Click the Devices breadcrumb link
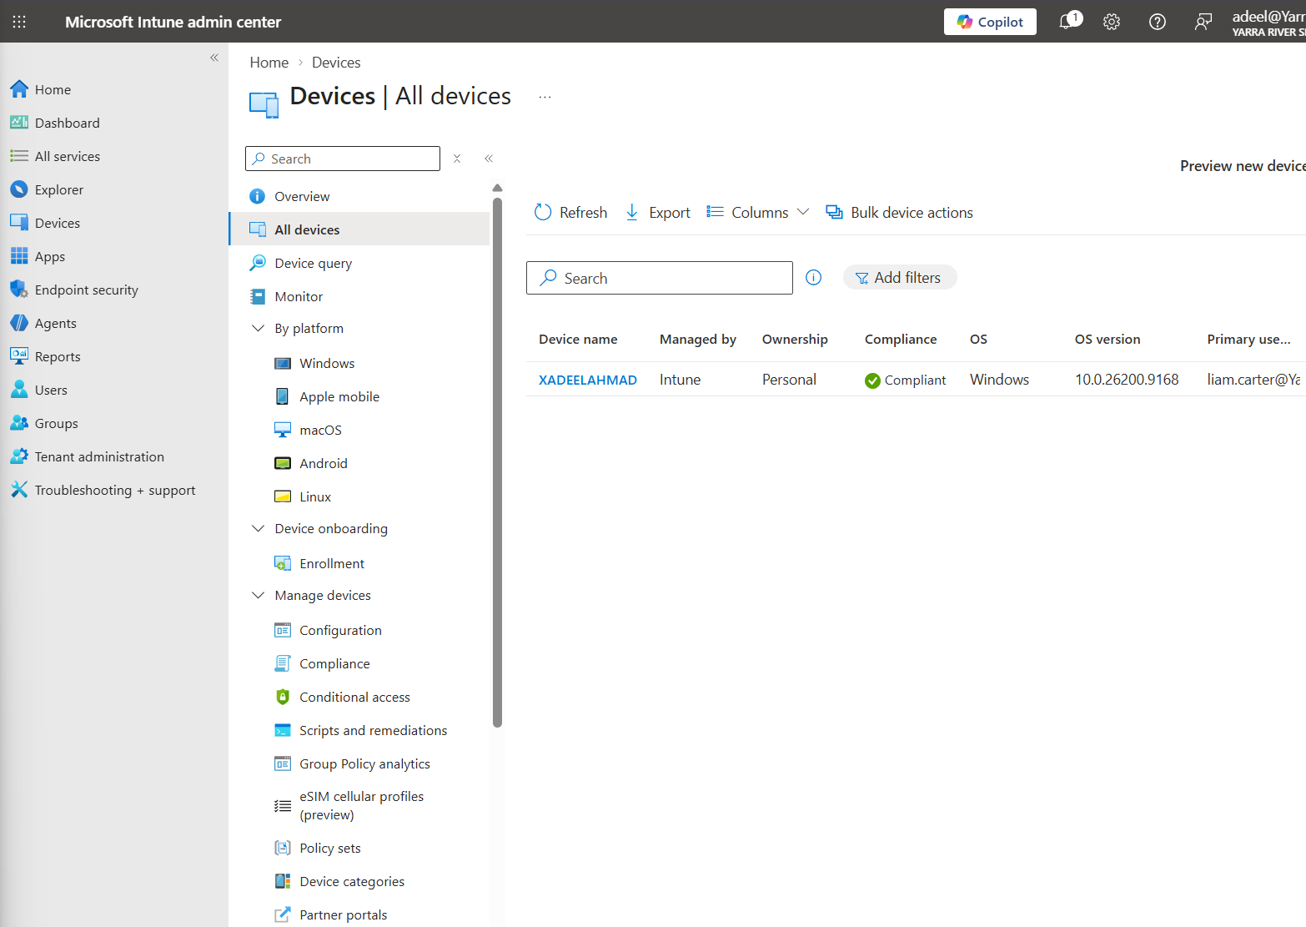This screenshot has height=927, width=1306. (336, 63)
